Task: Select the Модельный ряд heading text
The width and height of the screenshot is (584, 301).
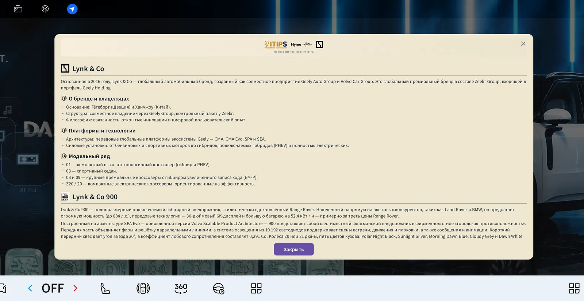Action: pyautogui.click(x=89, y=156)
